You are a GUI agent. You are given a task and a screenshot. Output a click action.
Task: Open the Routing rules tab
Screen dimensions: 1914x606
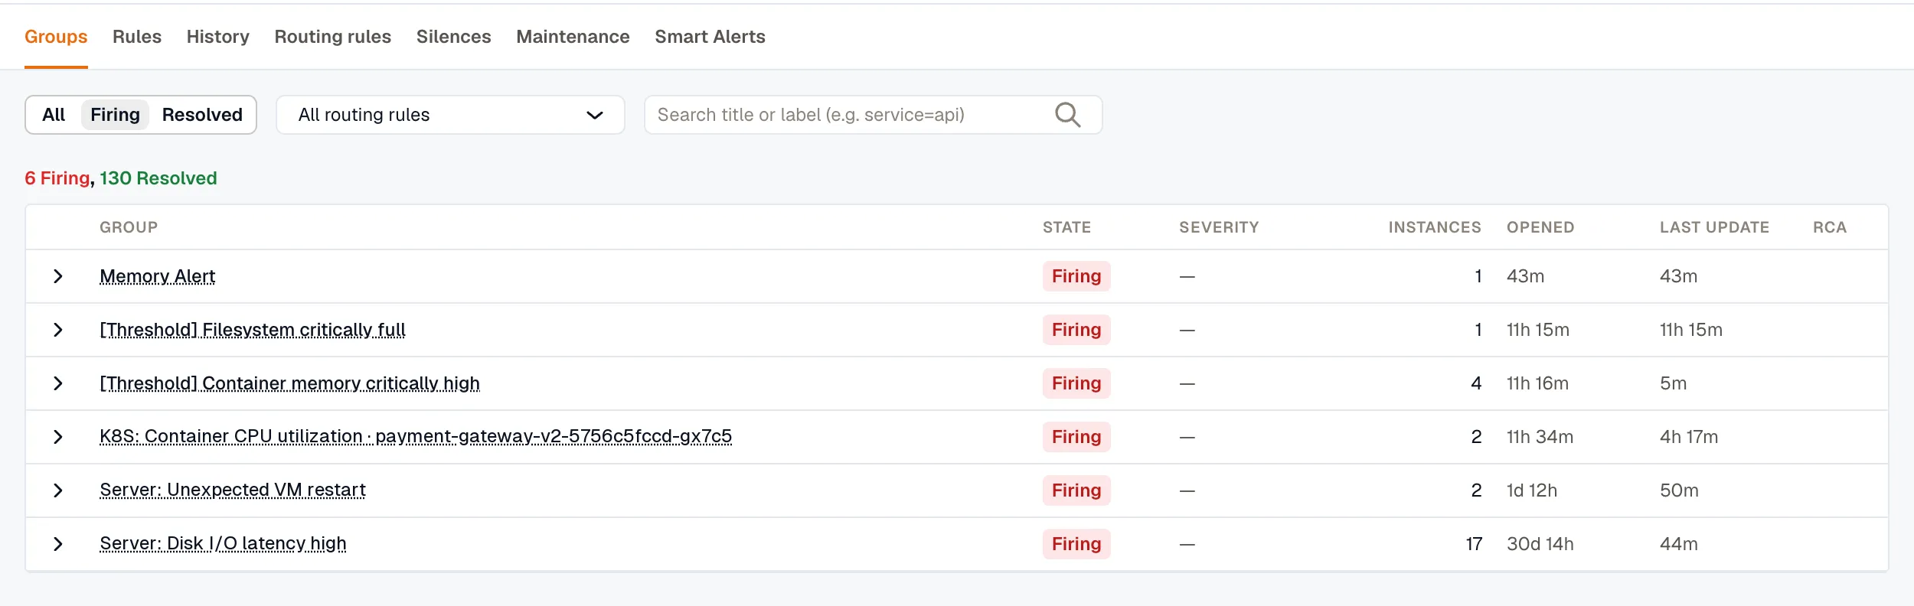[333, 37]
